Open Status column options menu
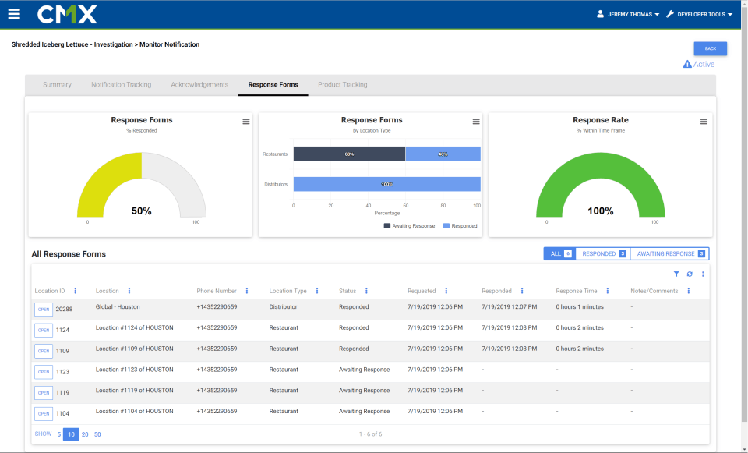Image resolution: width=748 pixels, height=453 pixels. [366, 291]
